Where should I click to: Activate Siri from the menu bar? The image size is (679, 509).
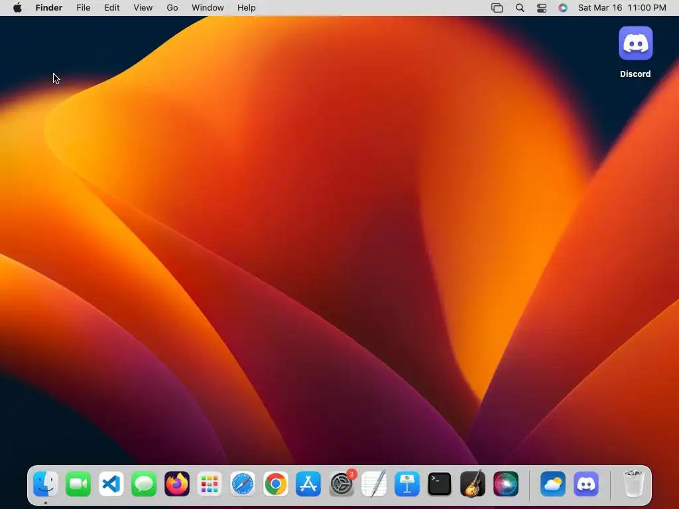click(563, 8)
